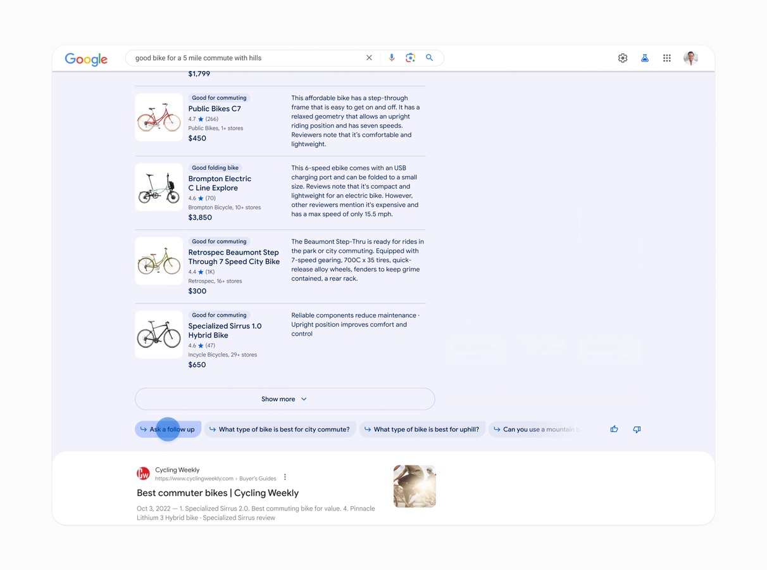Click the Public Bikes C7 description paragraph

[x=356, y=121]
